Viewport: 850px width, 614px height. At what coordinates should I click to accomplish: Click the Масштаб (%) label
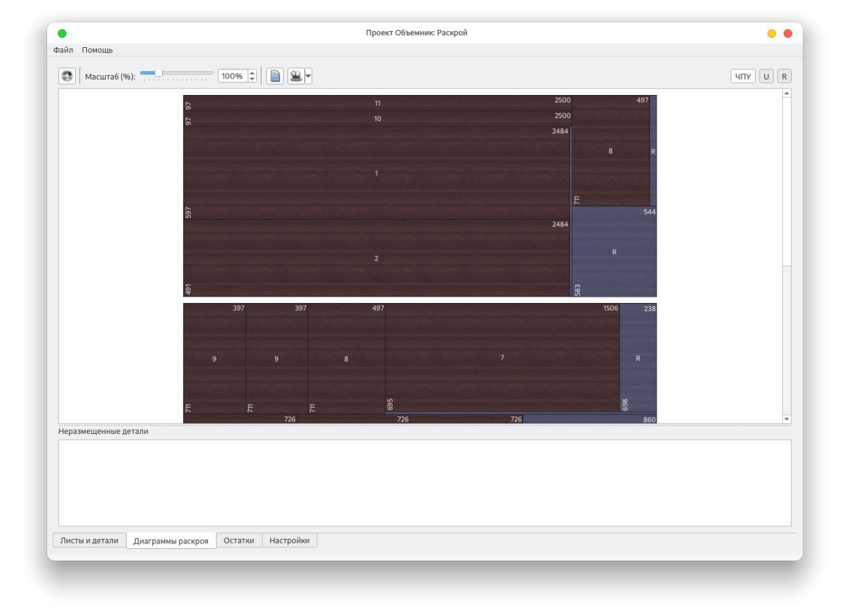(110, 76)
